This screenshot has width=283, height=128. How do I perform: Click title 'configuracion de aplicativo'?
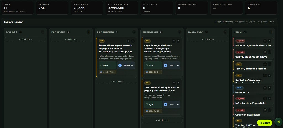tap(251, 57)
